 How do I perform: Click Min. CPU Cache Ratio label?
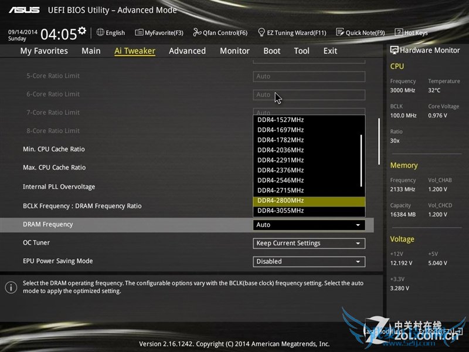[x=54, y=149]
